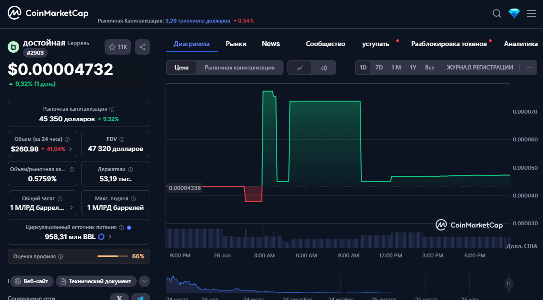Click the circulating supply ring icon

coord(101,237)
